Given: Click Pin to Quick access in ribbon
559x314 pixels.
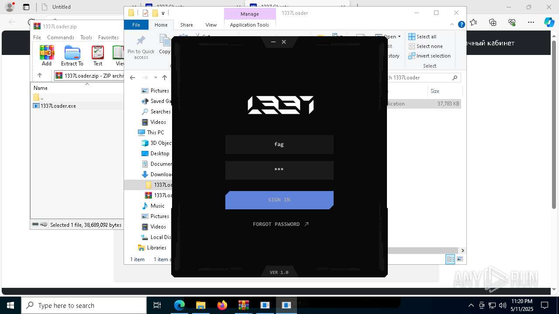Looking at the screenshot, I should [x=141, y=48].
